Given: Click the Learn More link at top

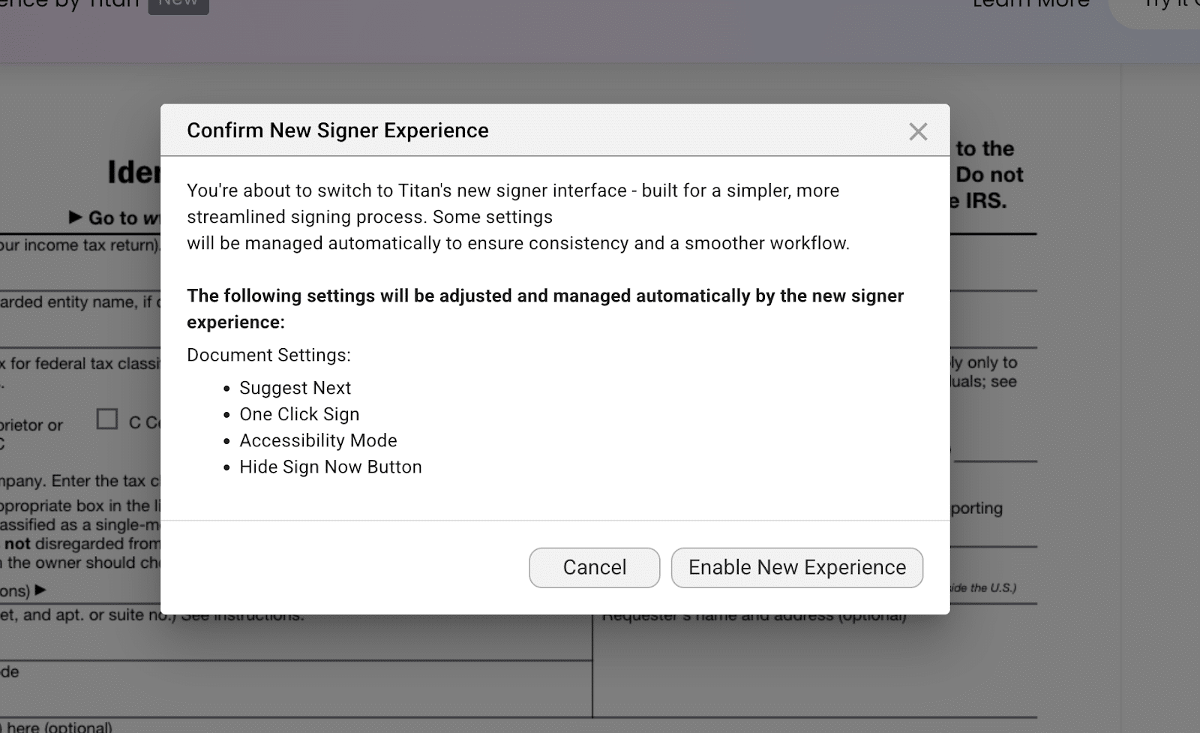Looking at the screenshot, I should click(1031, 4).
